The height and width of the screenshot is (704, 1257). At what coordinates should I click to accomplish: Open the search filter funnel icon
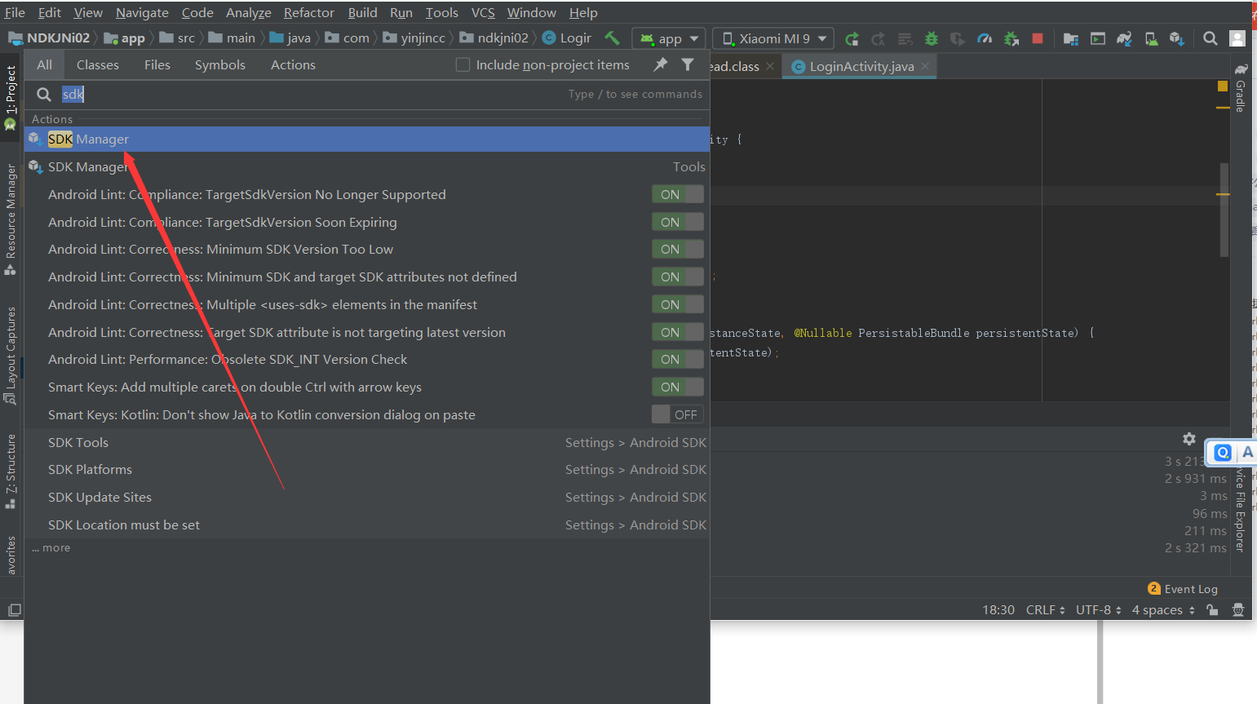tap(688, 64)
